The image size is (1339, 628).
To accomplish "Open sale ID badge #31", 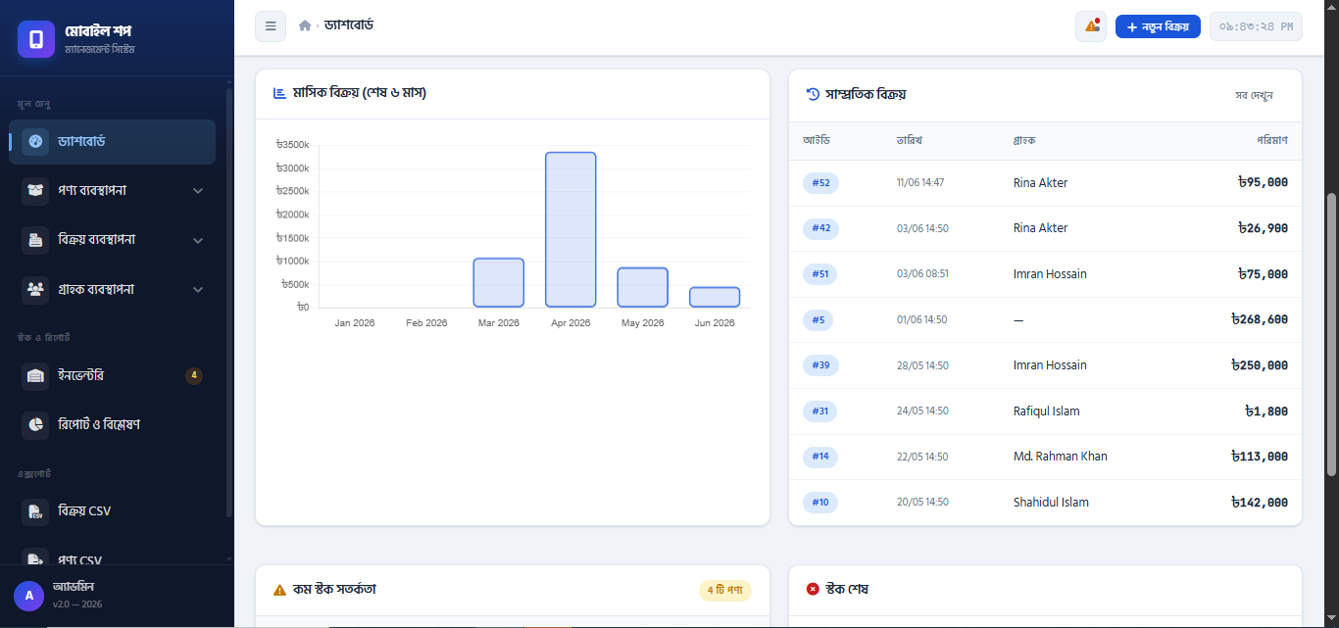I will coord(820,411).
